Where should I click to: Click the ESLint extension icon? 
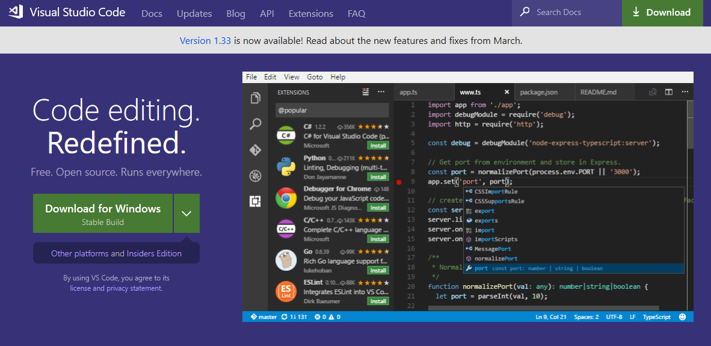[286, 292]
